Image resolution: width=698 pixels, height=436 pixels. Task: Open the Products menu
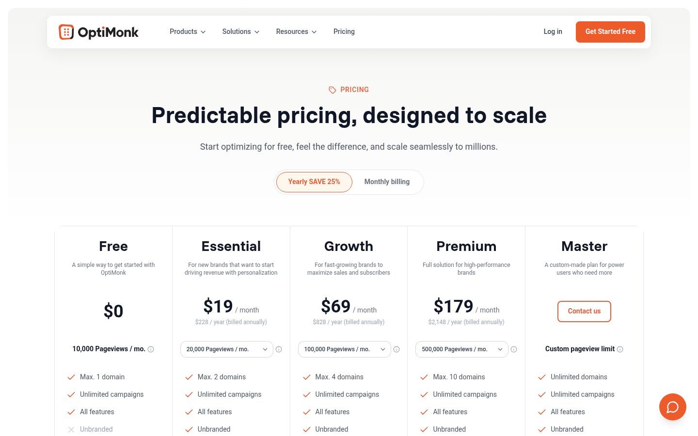(187, 31)
